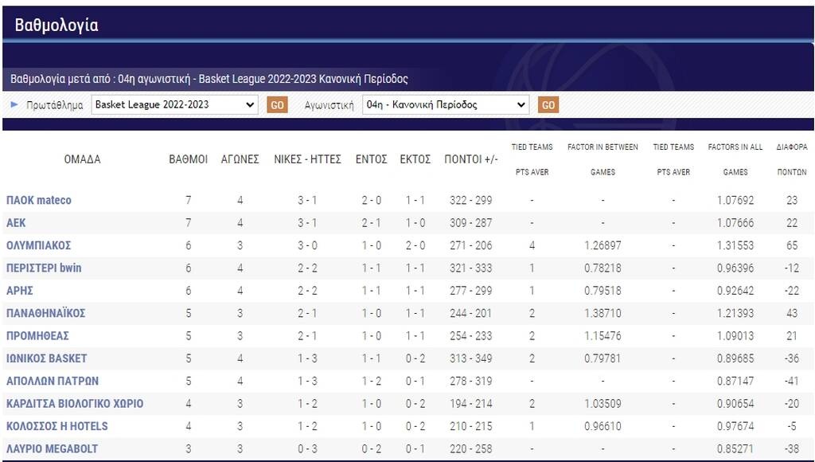This screenshot has width=815, height=462.
Task: Click the points cell 278 - 319
Action: [x=471, y=382]
